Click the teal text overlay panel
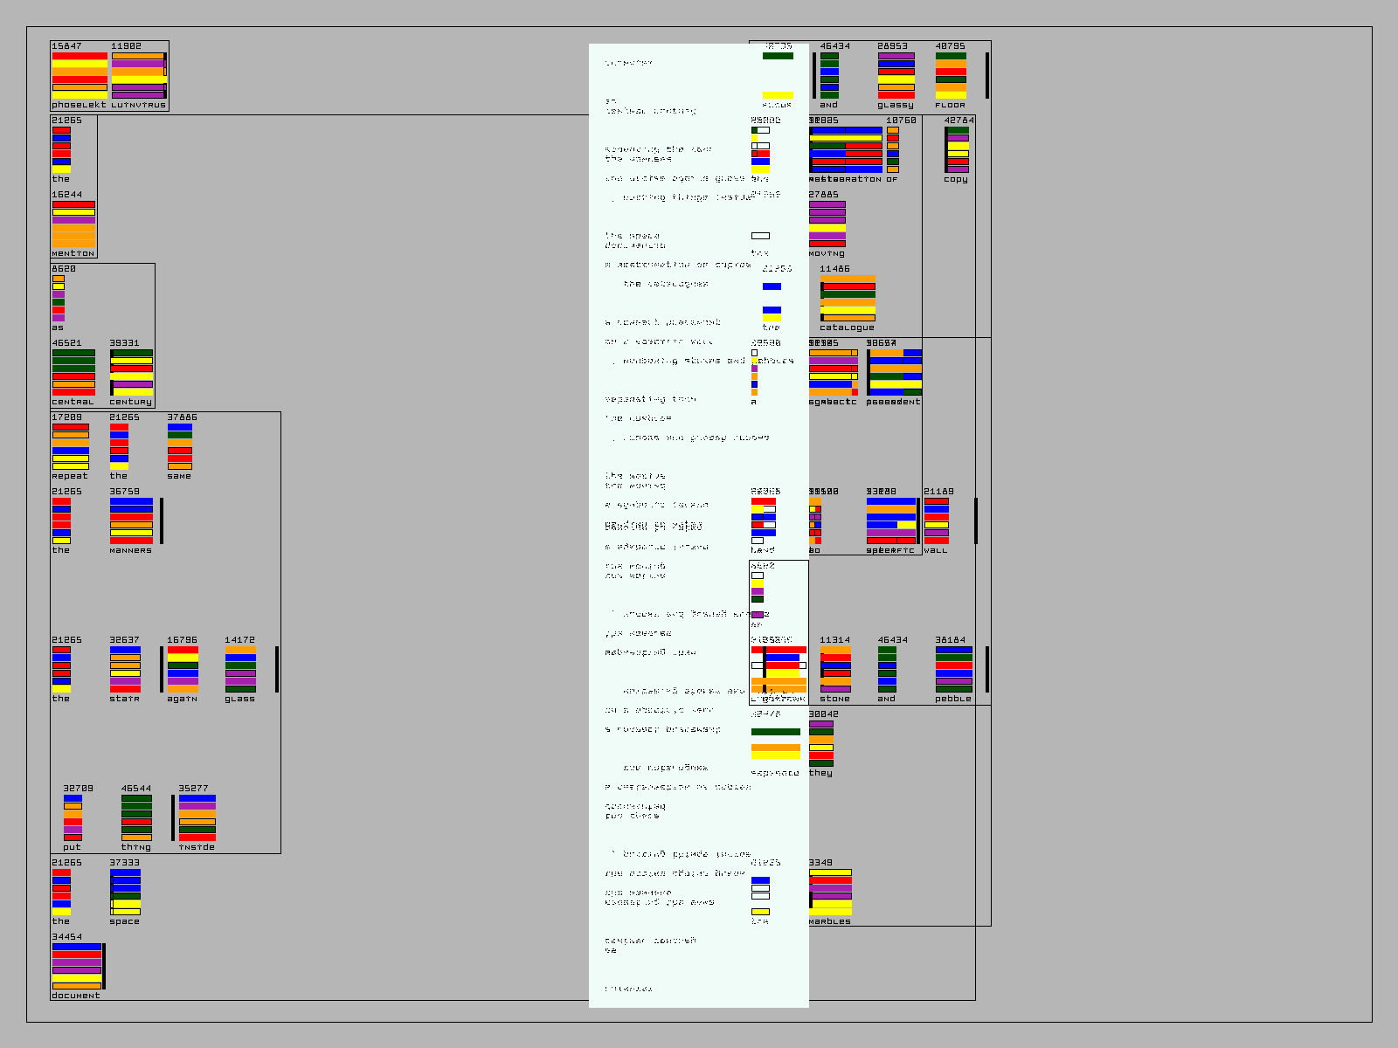The image size is (1398, 1048). point(682,524)
